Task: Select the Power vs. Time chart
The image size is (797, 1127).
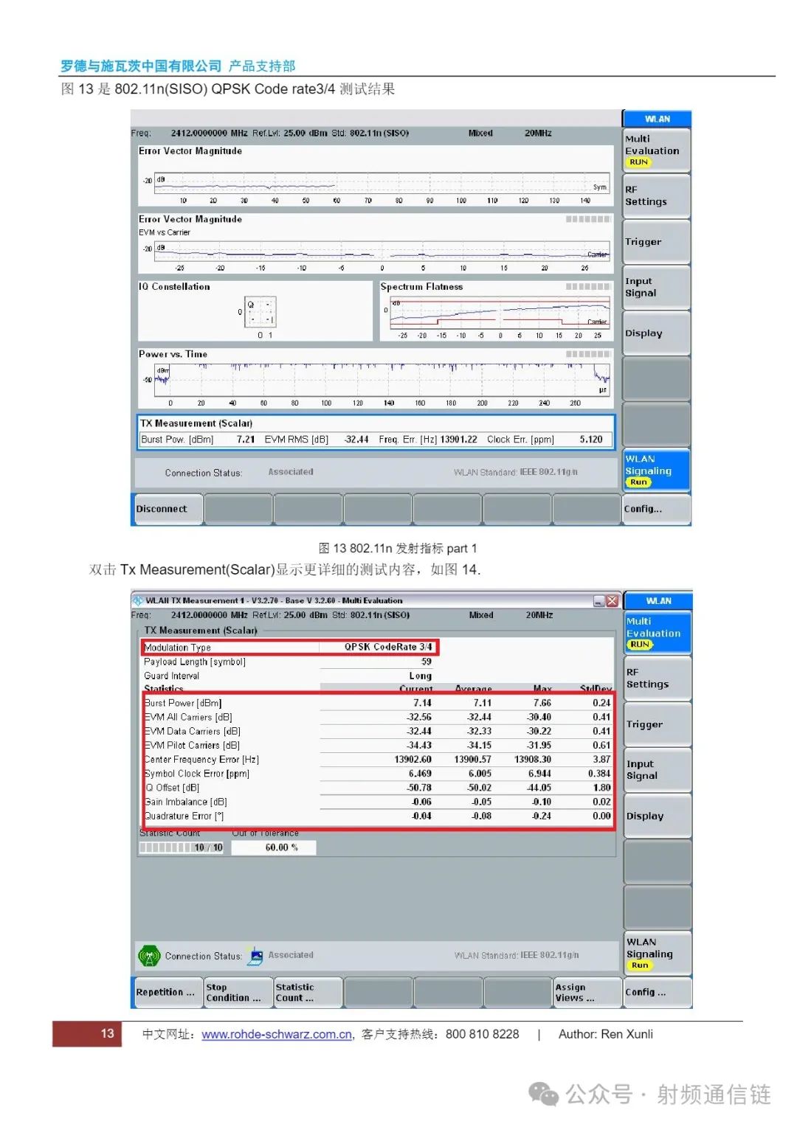Action: pyautogui.click(x=376, y=378)
